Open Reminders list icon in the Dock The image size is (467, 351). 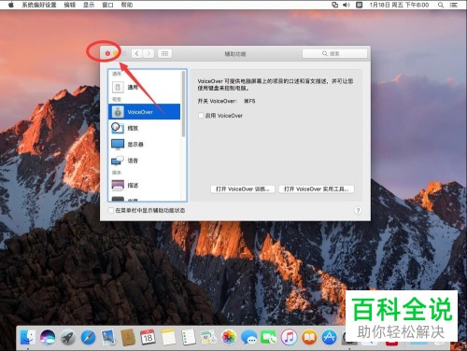coord(189,337)
